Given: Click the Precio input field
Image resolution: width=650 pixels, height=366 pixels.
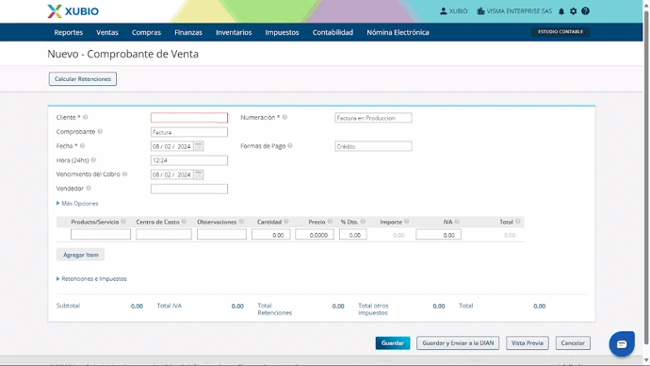Looking at the screenshot, I should pyautogui.click(x=315, y=235).
